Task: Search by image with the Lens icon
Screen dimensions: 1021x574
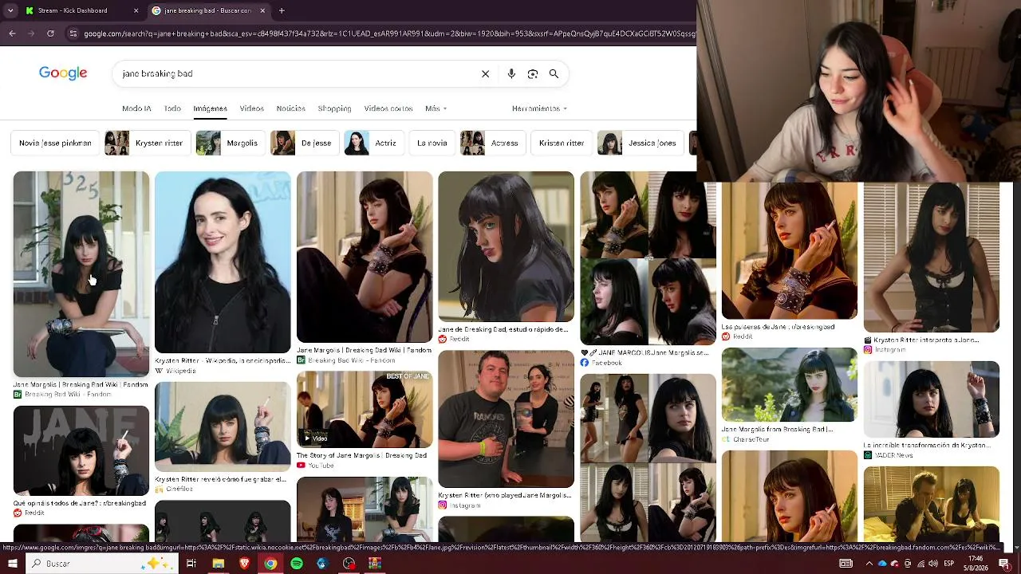Action: 533,73
